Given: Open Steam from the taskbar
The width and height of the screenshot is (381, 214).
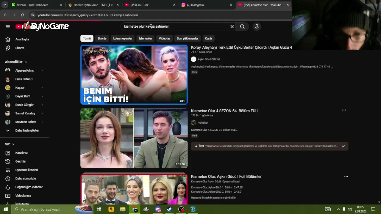Looking at the screenshot, I should [169, 209].
